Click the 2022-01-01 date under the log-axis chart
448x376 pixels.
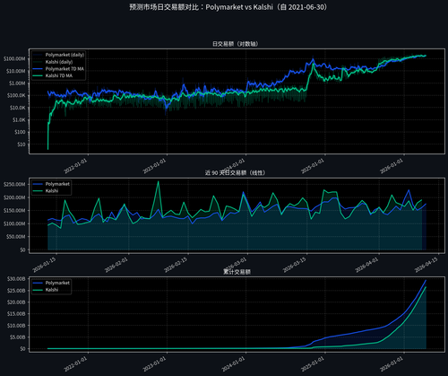75,166
